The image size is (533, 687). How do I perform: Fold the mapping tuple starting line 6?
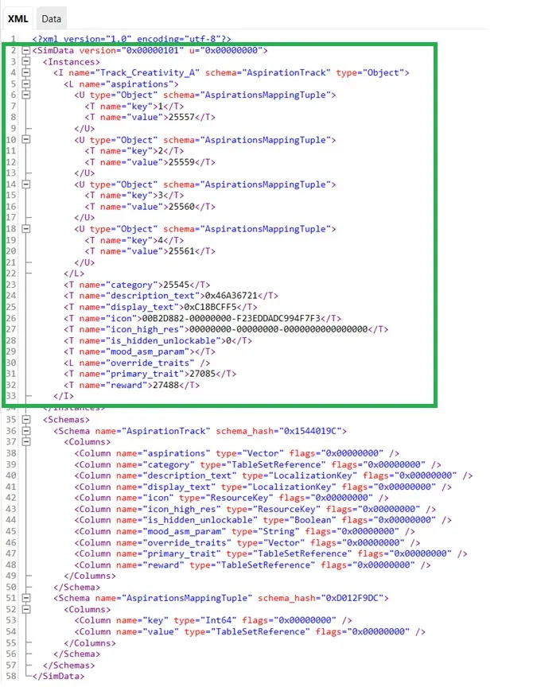coord(26,95)
